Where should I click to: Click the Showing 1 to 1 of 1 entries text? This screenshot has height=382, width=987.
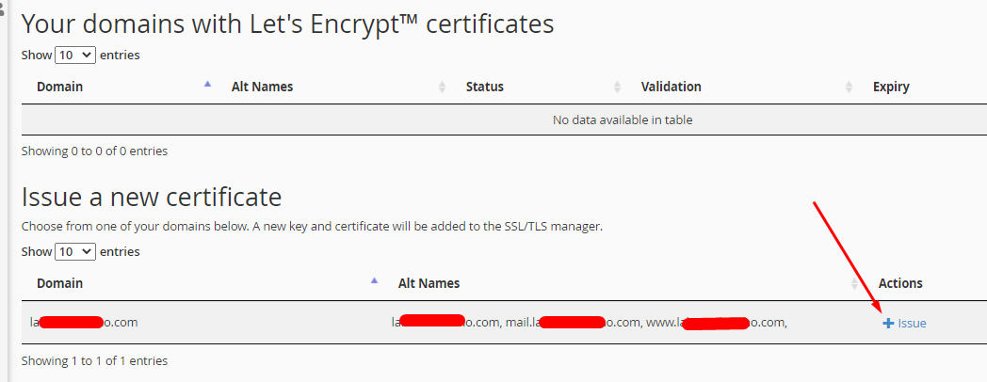(x=94, y=361)
